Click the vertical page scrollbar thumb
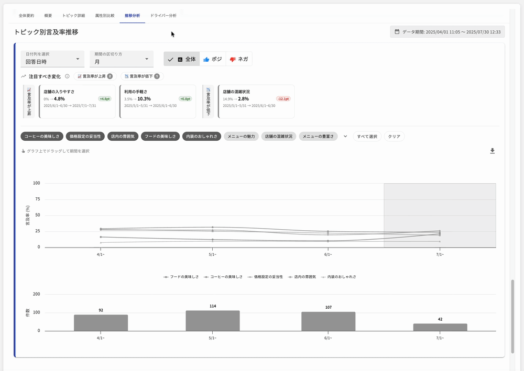Screen dimensions: 524x371 tap(512, 317)
